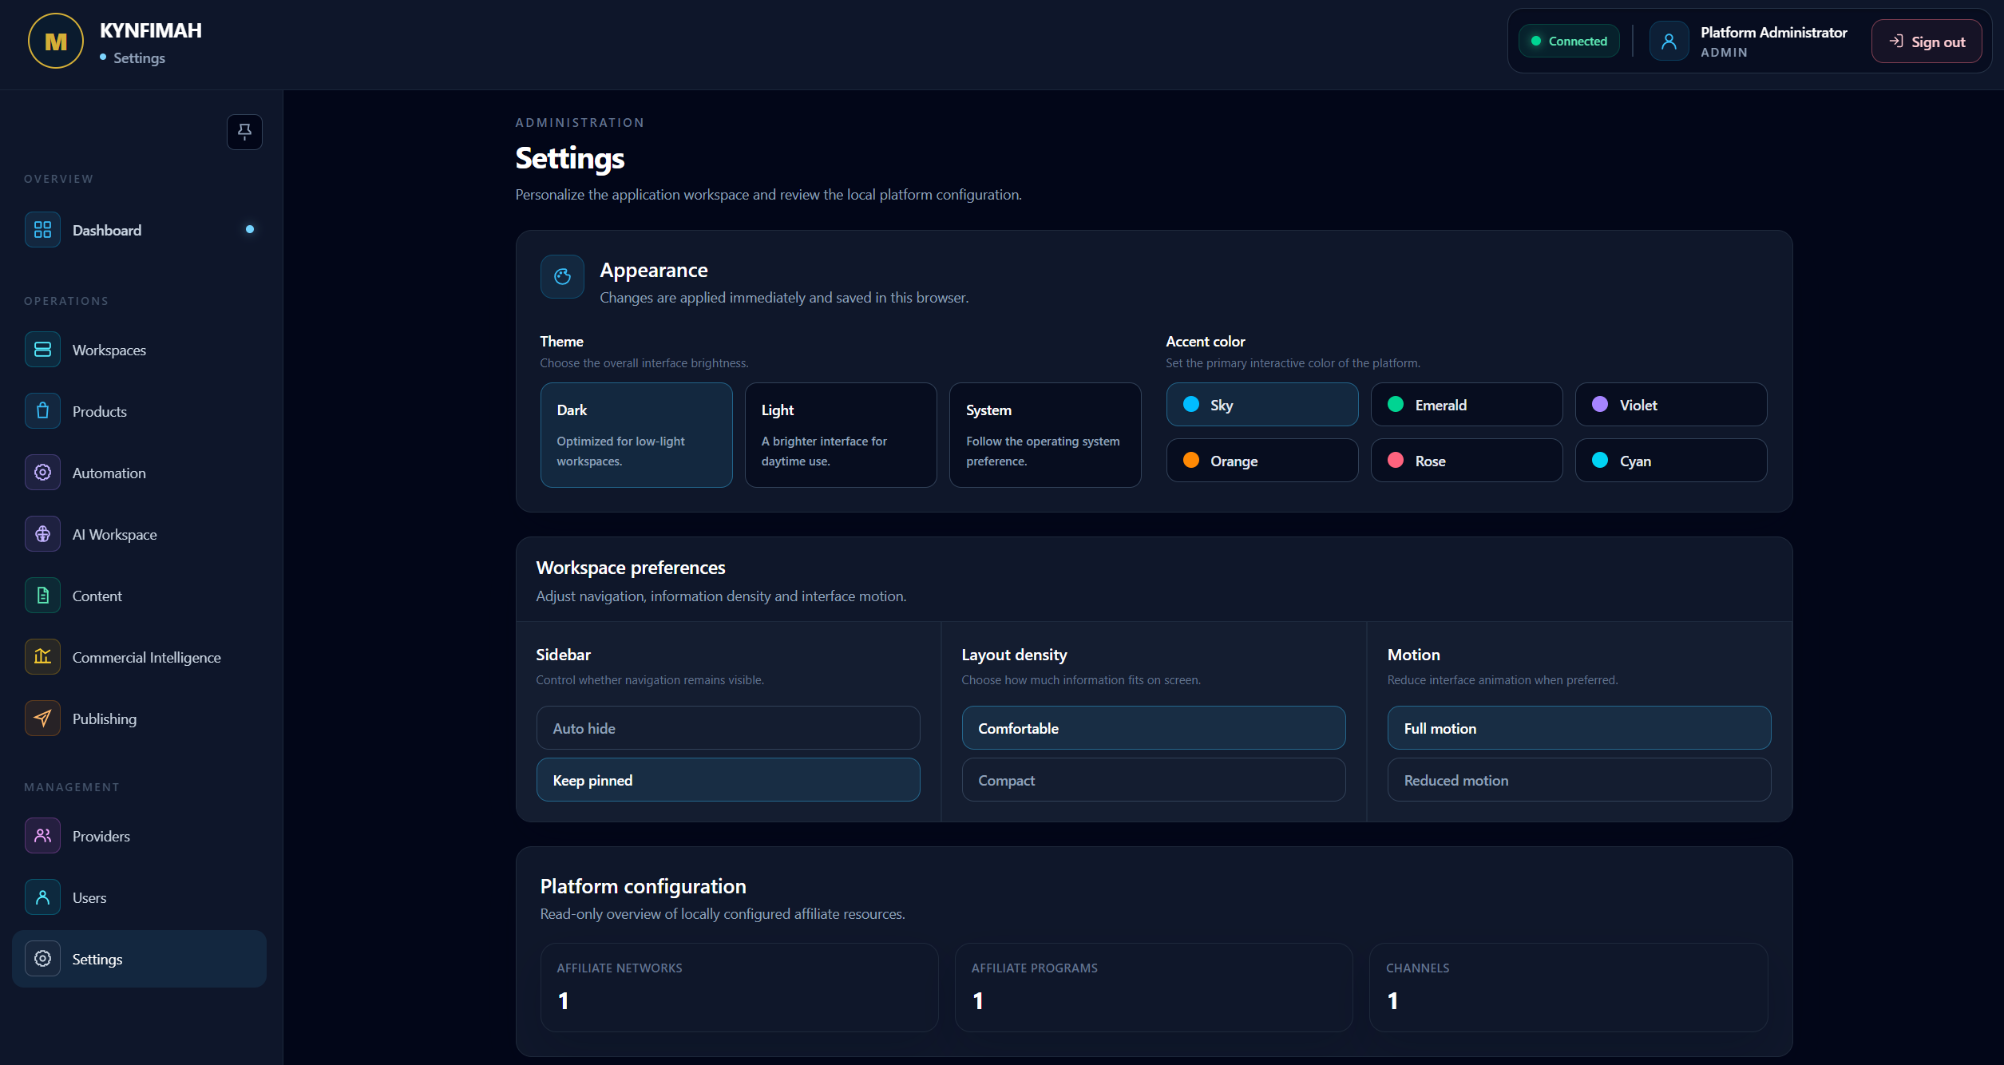Open Commercial Intelligence

point(140,657)
